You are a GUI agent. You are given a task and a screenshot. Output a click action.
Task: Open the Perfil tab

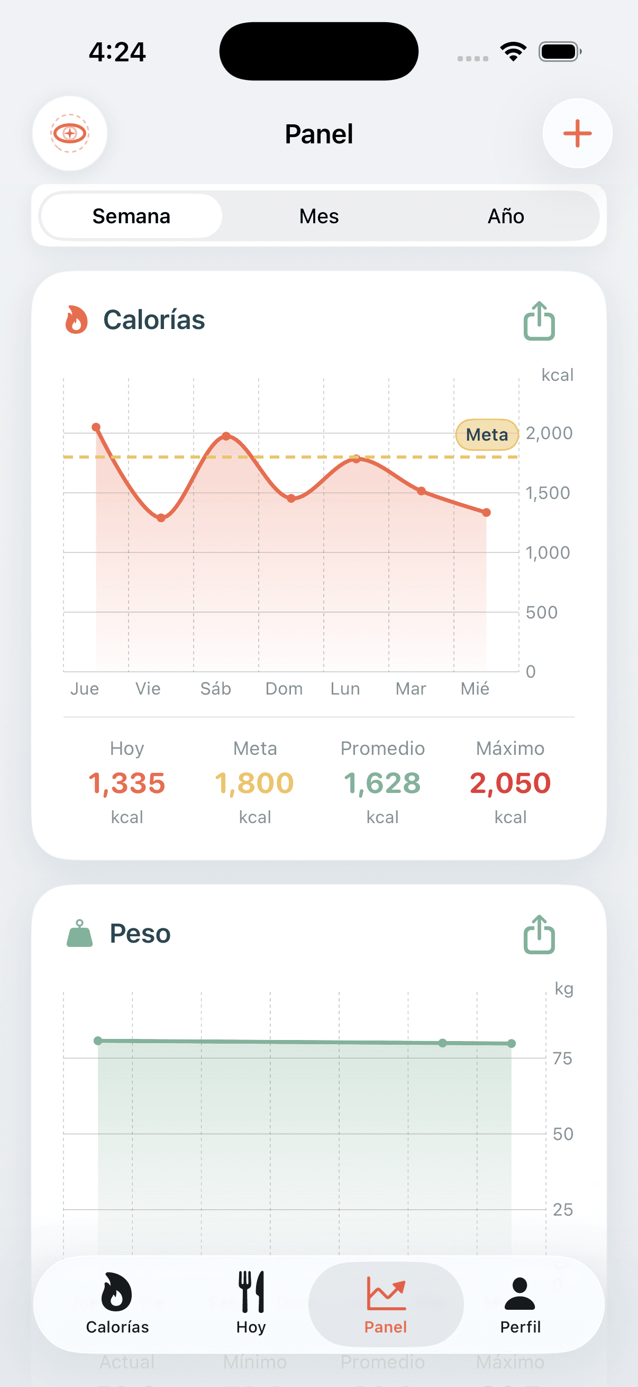(520, 1303)
